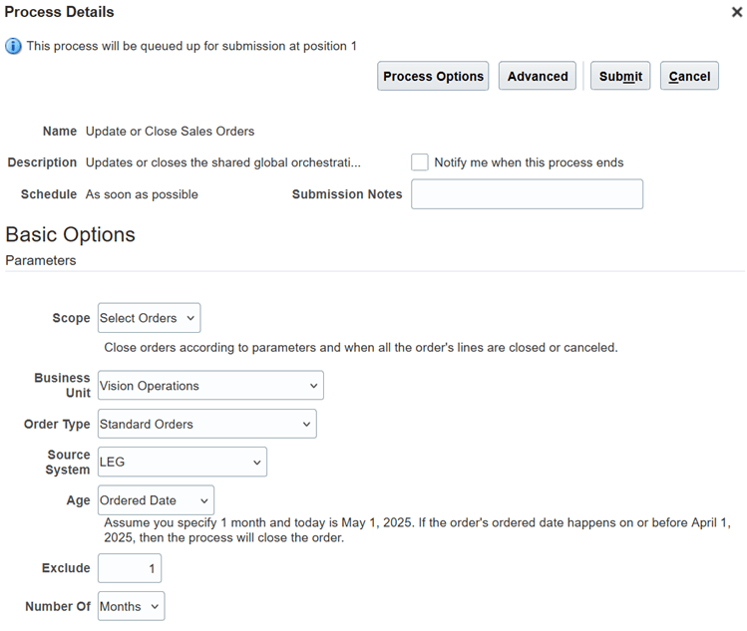Click the Schedule value text
Image resolution: width=747 pixels, height=631 pixels.
pyautogui.click(x=142, y=194)
